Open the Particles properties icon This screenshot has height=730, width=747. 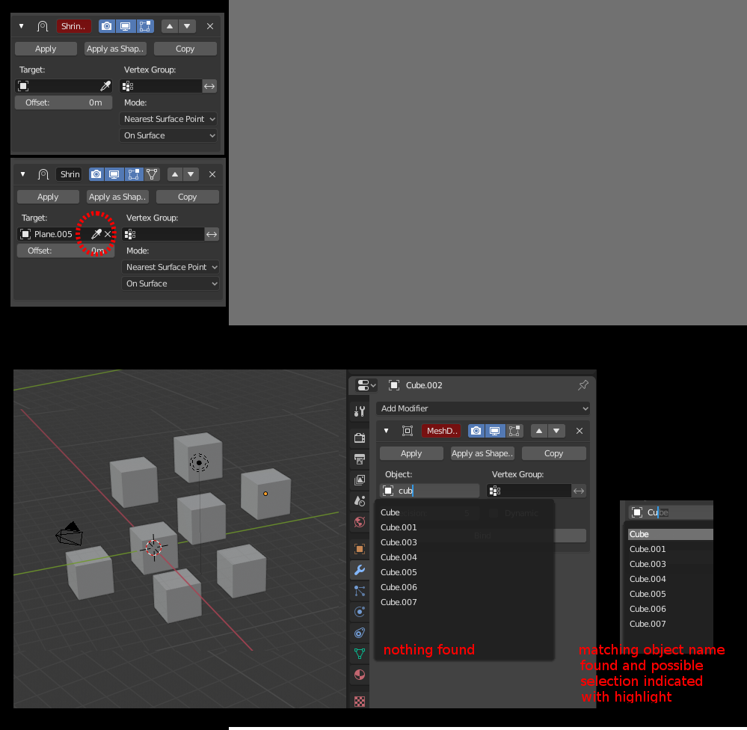pos(360,591)
